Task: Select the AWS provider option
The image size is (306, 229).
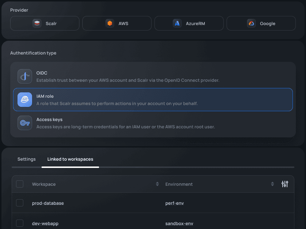Action: pos(117,23)
